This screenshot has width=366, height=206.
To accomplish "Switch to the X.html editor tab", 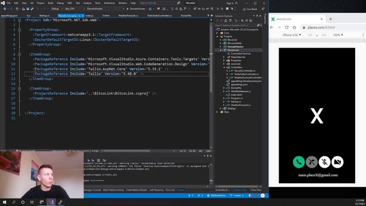I will pyautogui.click(x=106, y=15).
